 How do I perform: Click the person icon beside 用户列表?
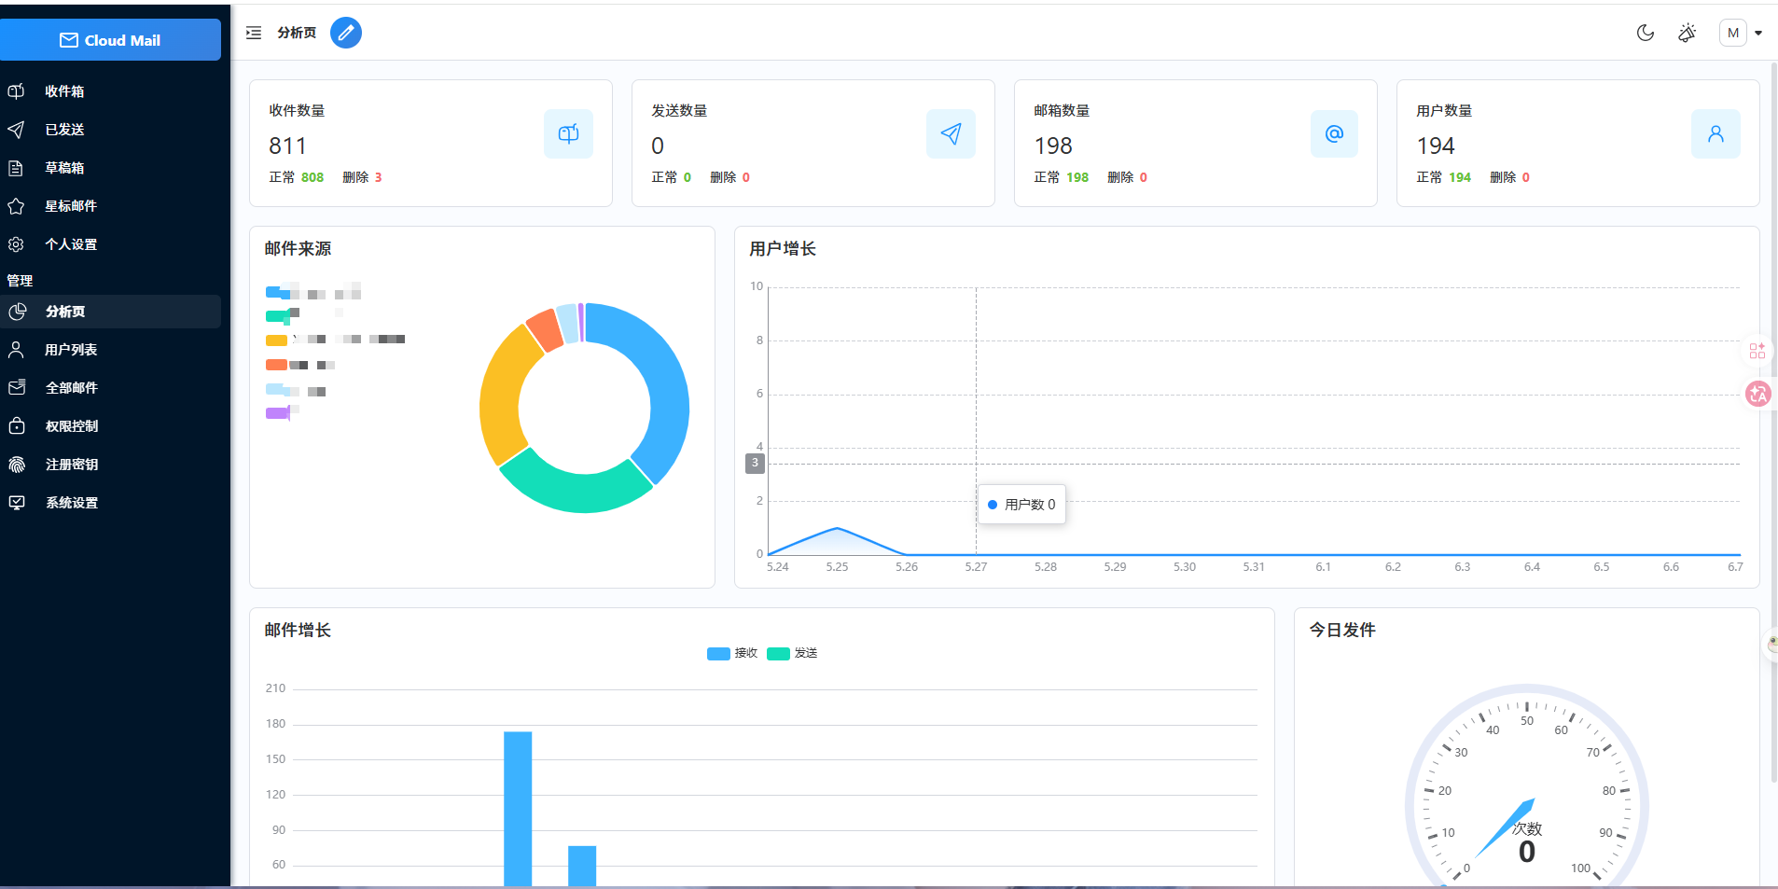pyautogui.click(x=16, y=350)
